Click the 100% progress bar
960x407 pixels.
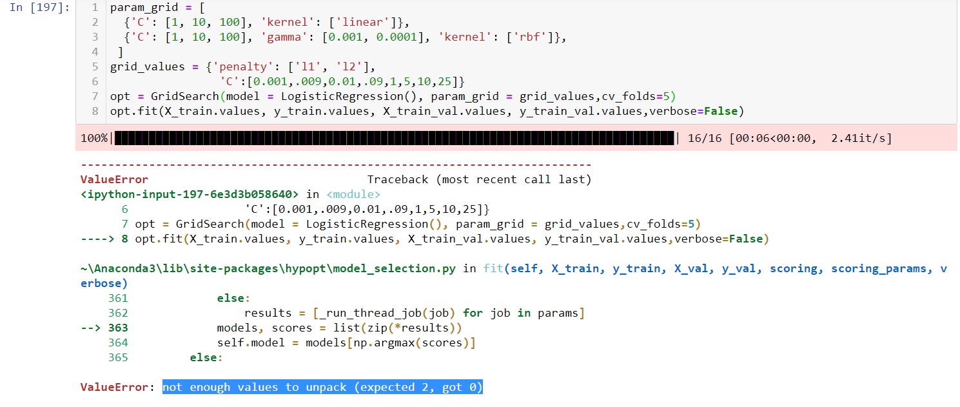(x=395, y=138)
